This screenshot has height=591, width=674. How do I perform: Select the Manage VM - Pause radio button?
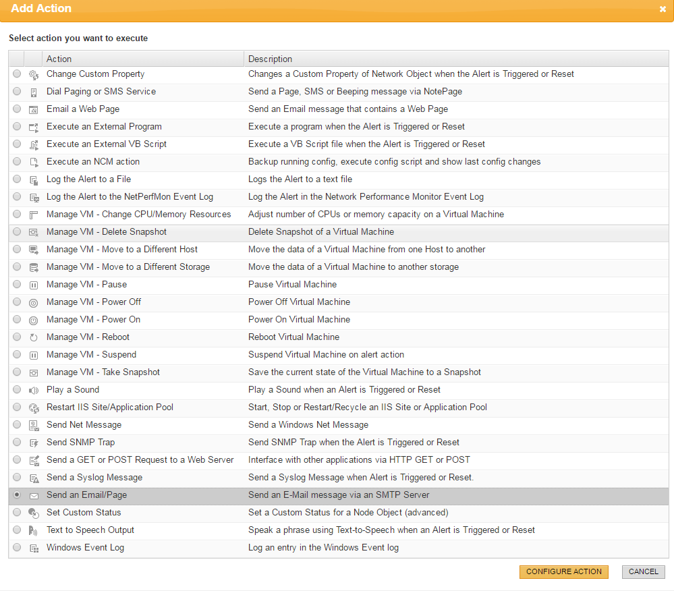click(x=17, y=284)
